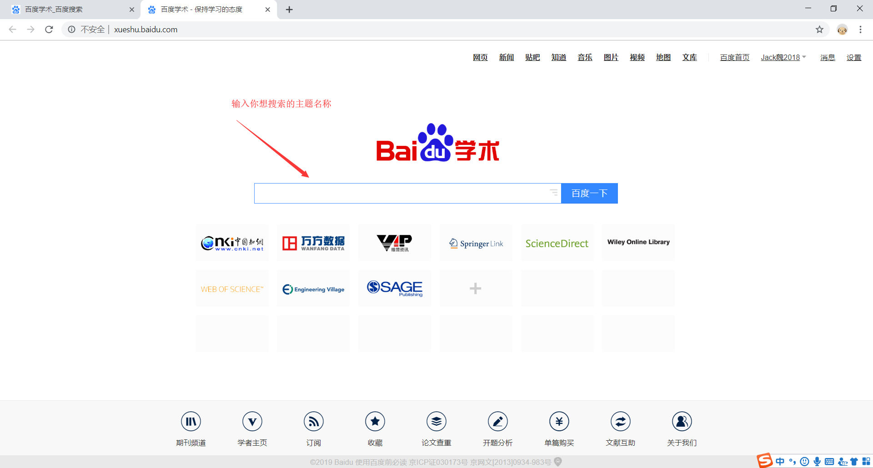
Task: Open the Sogou skin shirt icon
Action: pyautogui.click(x=854, y=462)
